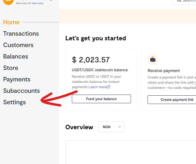Open the Subaccounts page

(21, 91)
